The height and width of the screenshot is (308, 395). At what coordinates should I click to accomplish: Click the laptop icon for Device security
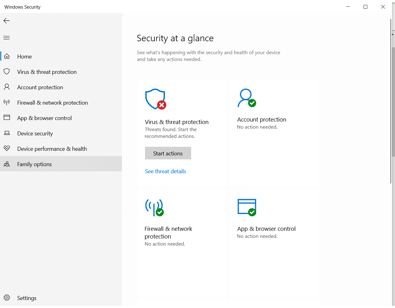(x=7, y=133)
